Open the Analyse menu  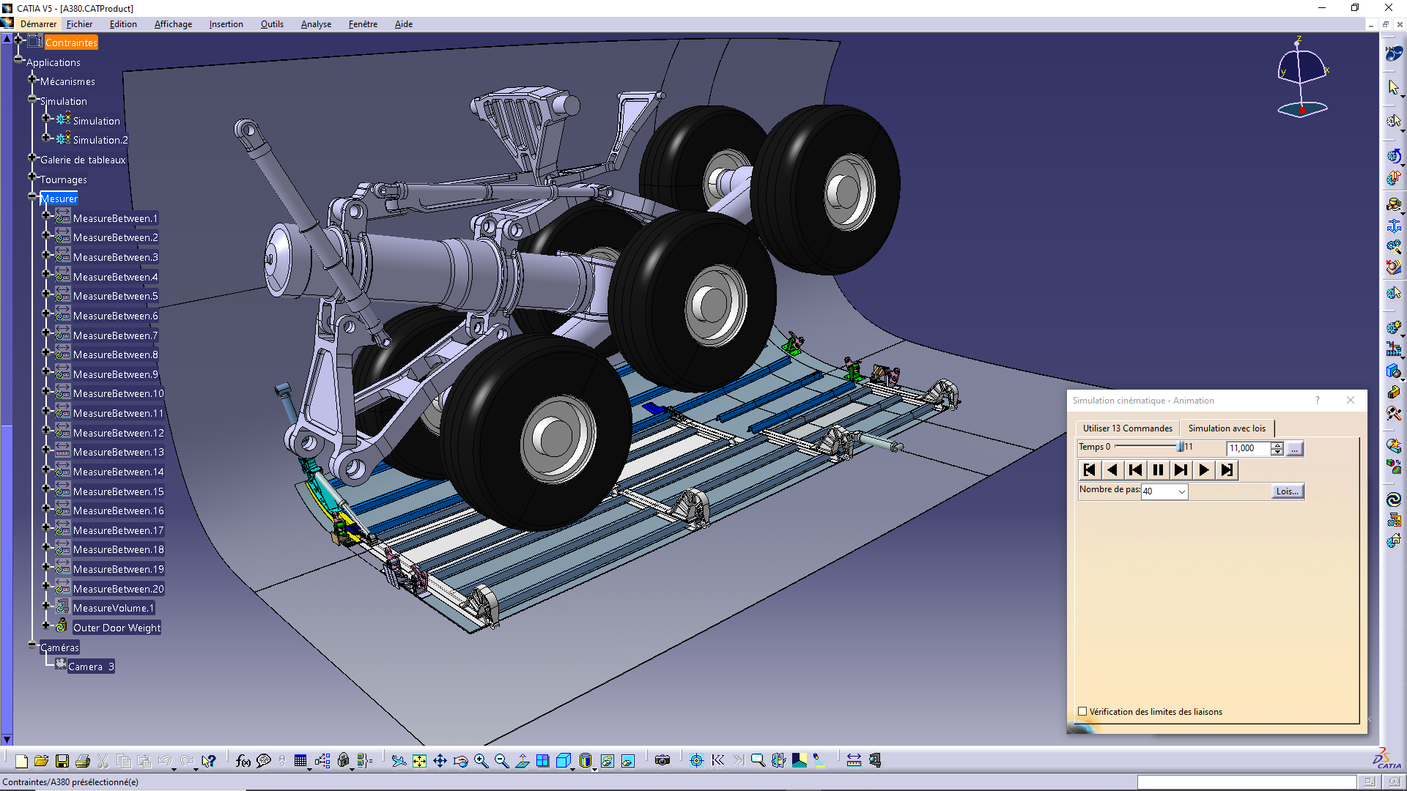tap(316, 24)
